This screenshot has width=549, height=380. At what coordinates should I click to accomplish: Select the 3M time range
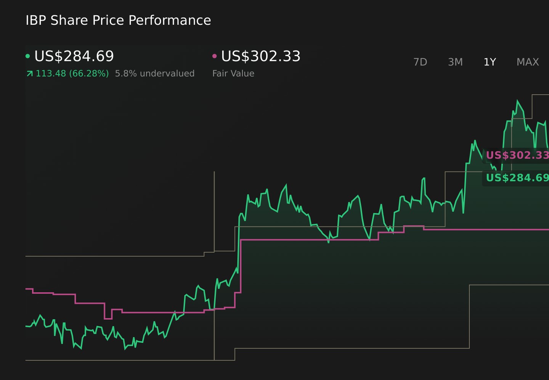(x=455, y=62)
